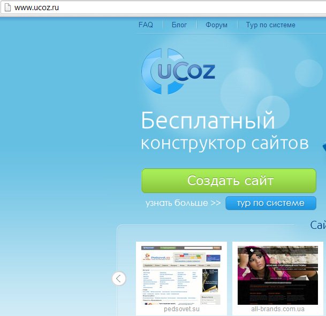Screen dimensions: 326x316
Task: Open the FAQ link
Action: pyautogui.click(x=146, y=25)
